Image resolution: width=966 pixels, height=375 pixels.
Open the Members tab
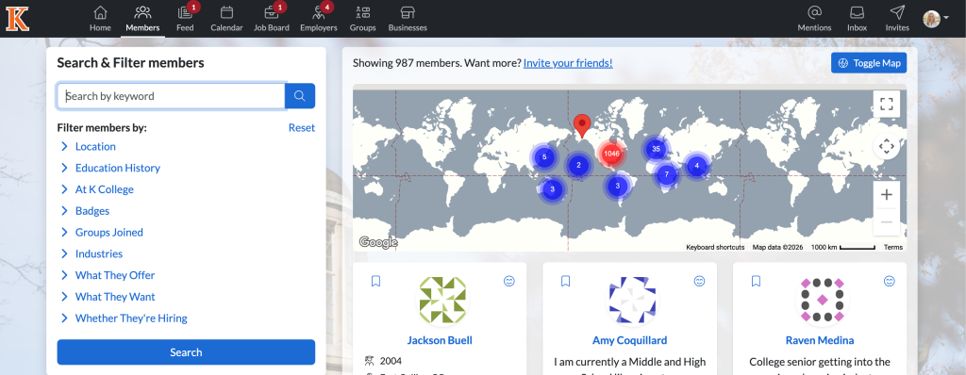point(142,19)
